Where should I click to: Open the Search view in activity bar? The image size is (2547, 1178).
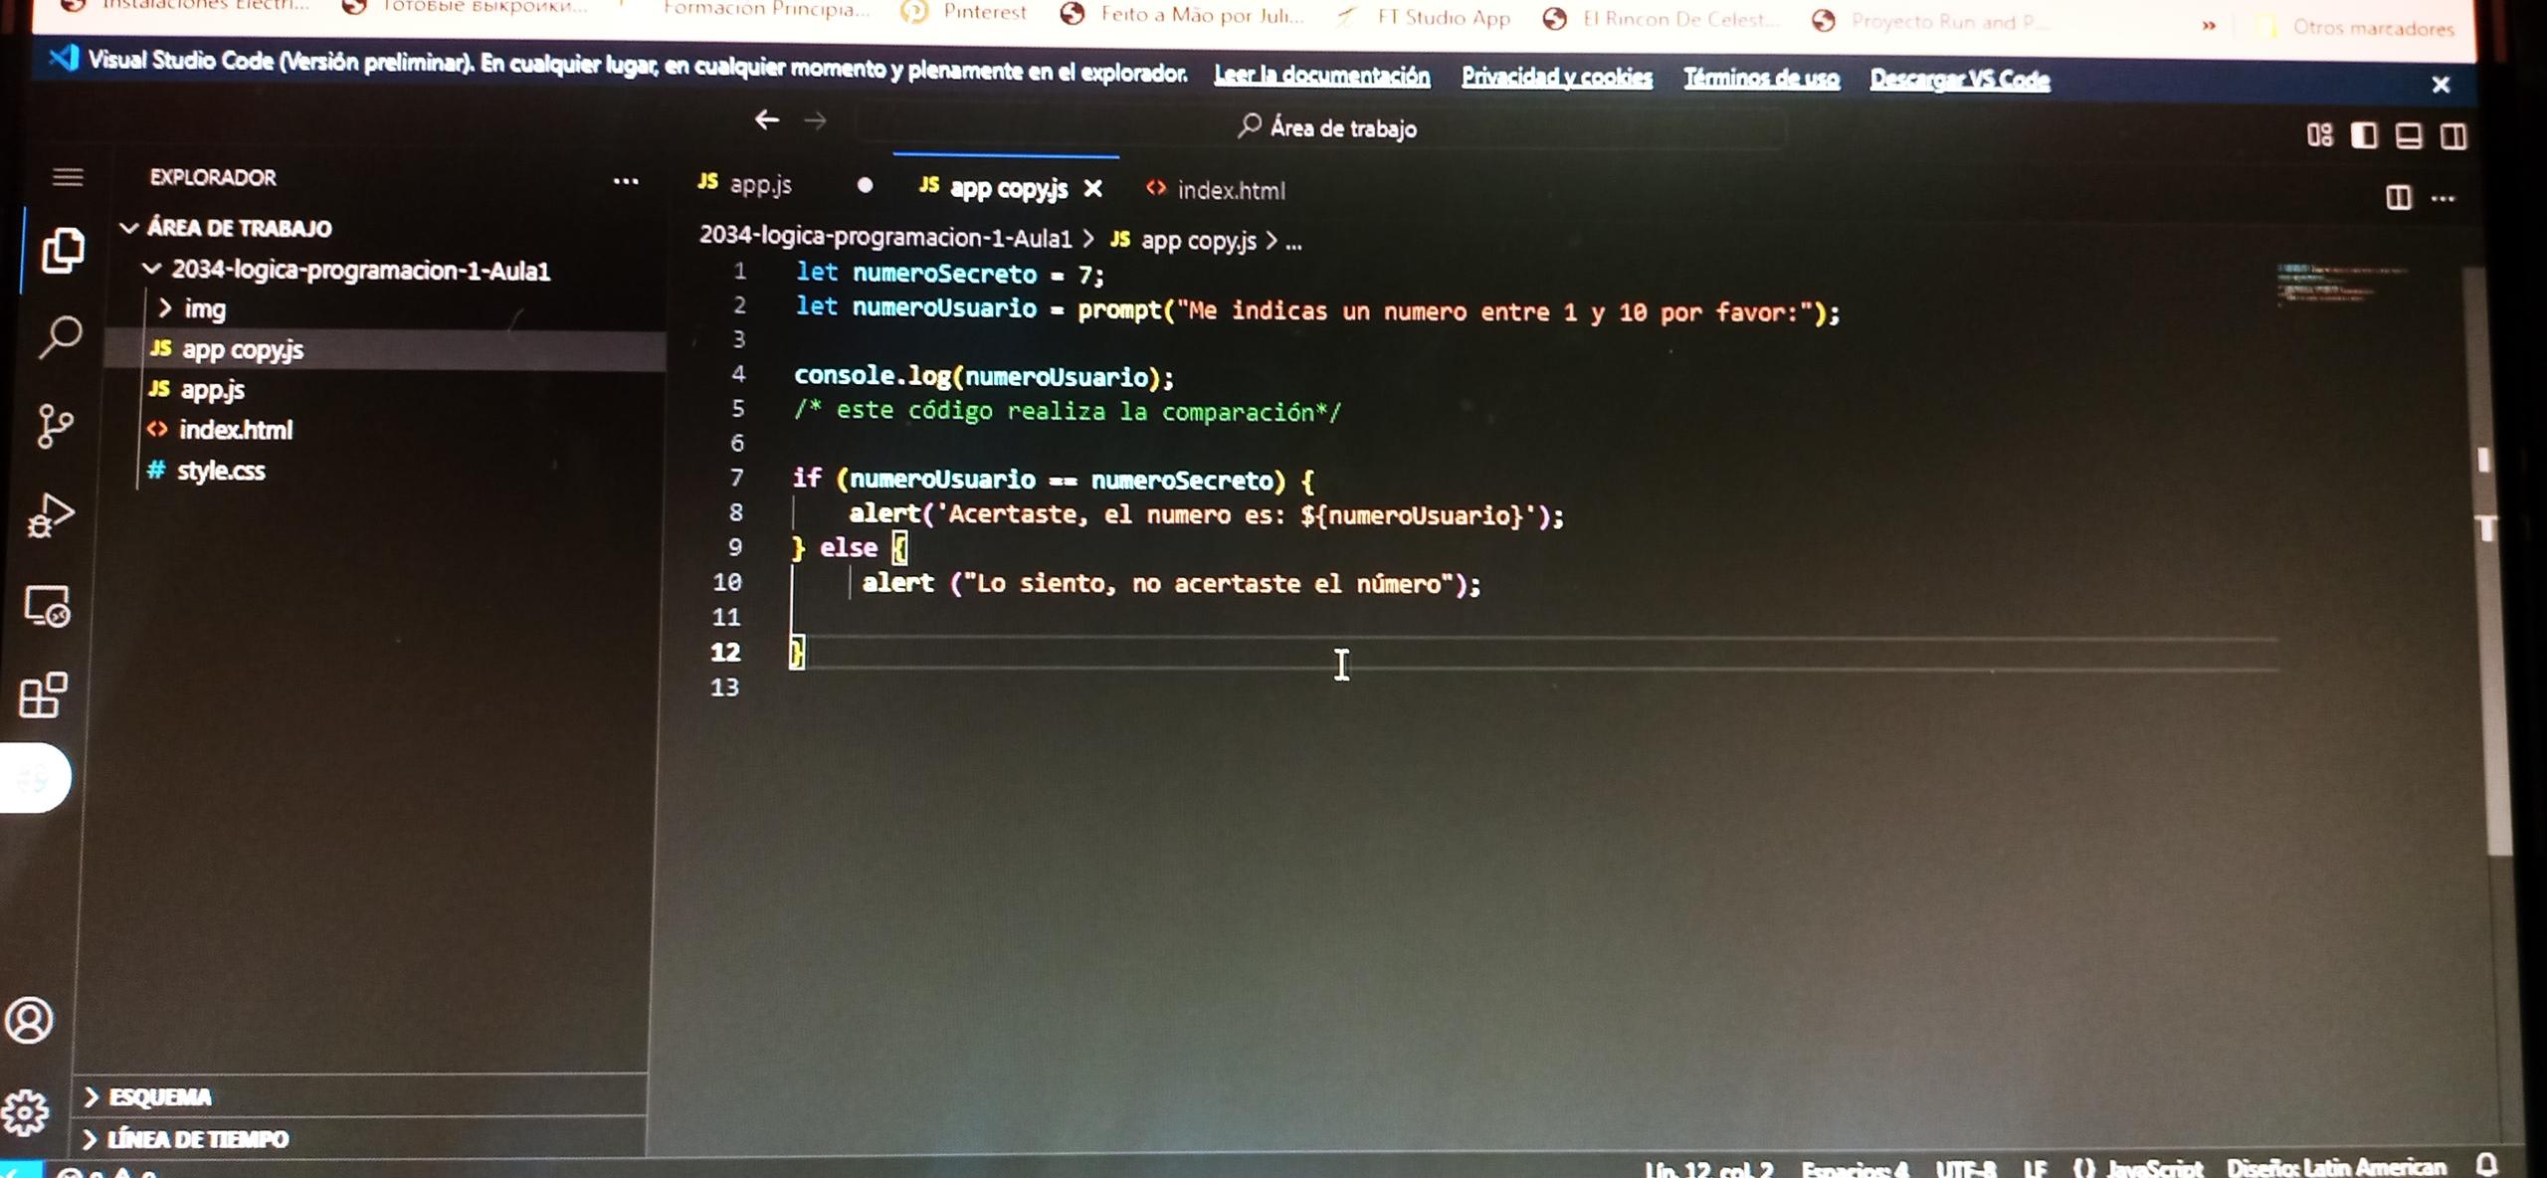tap(60, 337)
